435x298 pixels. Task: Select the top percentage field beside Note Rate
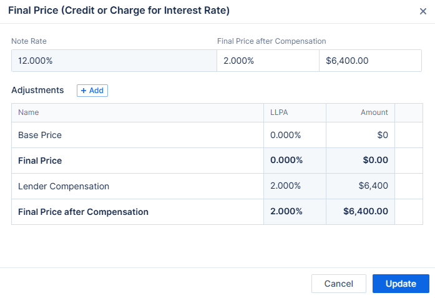click(x=268, y=61)
